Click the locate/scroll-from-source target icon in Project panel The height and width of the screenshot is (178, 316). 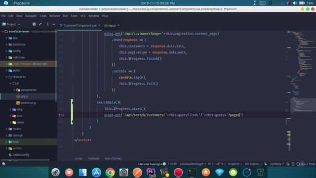click(34, 24)
